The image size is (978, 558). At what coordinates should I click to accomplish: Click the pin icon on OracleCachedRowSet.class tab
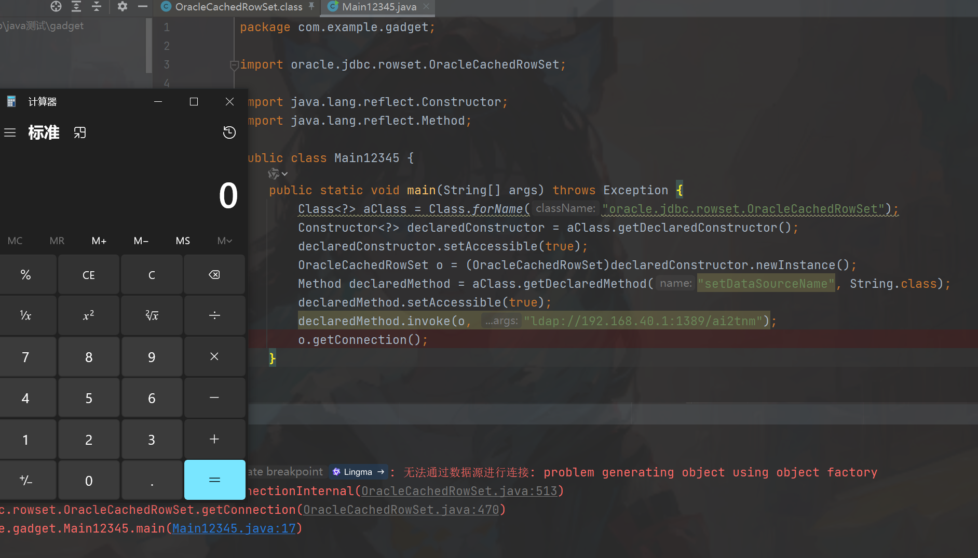(311, 6)
